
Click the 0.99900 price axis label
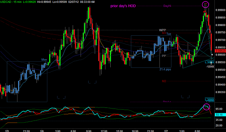221,10
